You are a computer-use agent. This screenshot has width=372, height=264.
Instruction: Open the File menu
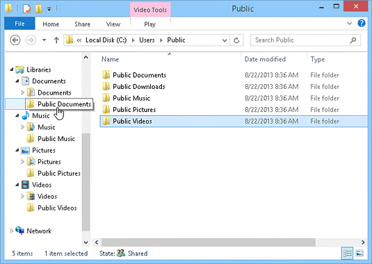point(19,24)
